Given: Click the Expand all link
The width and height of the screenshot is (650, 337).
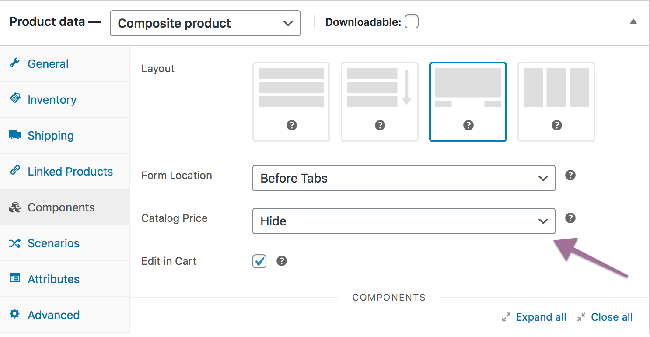Looking at the screenshot, I should click(x=541, y=317).
